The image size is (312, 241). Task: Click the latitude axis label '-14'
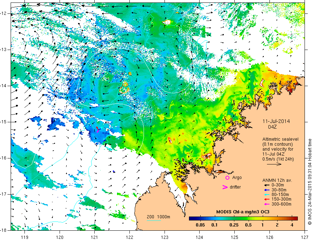pos(4,86)
